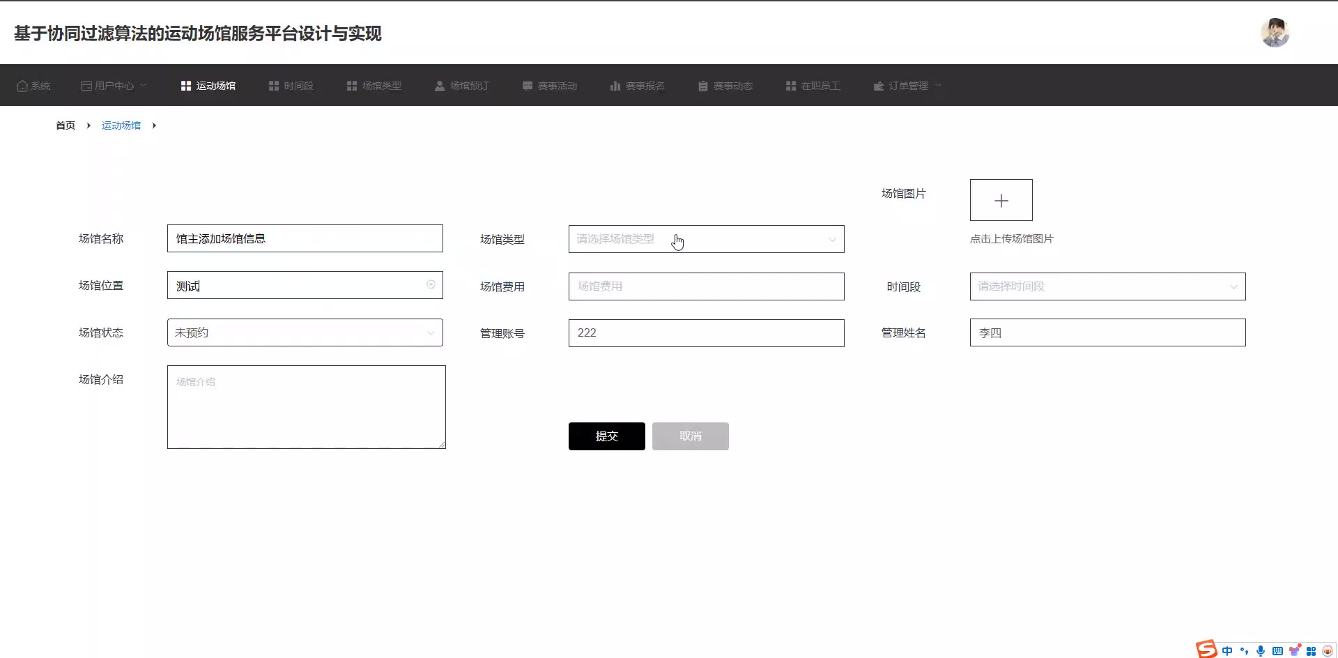Open the 订单管理 navigation menu
Viewport: 1338px width, 658px height.
point(907,86)
